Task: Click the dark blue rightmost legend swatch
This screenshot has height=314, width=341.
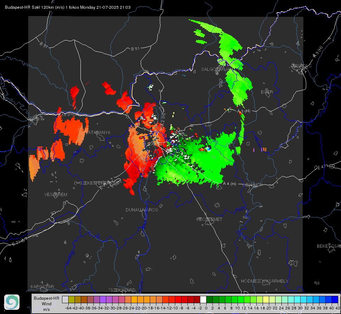Action: (335, 299)
